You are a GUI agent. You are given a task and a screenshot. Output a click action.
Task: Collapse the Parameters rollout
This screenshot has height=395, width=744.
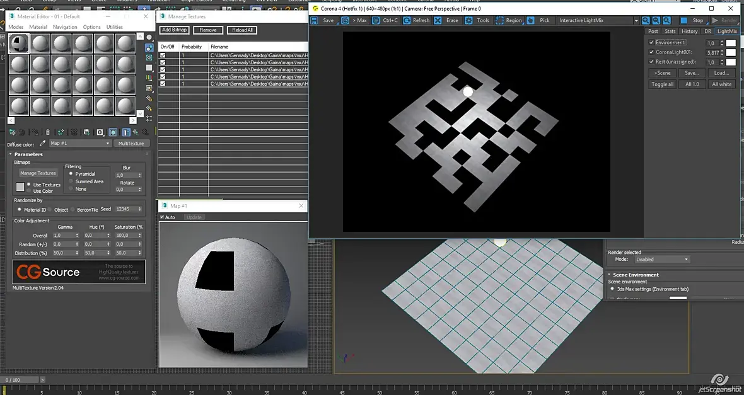pos(28,154)
